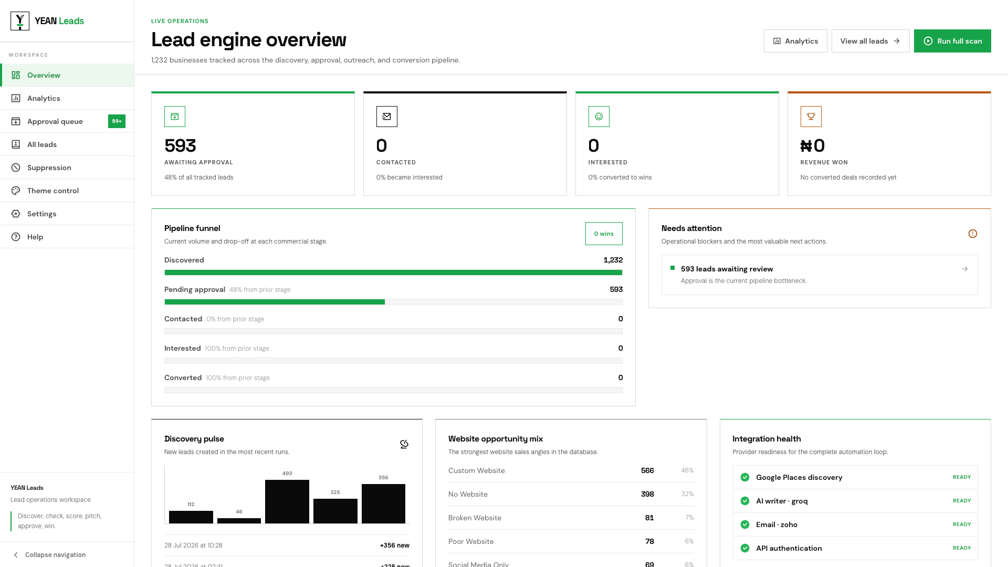Click the Email zoho check icon

745,524
